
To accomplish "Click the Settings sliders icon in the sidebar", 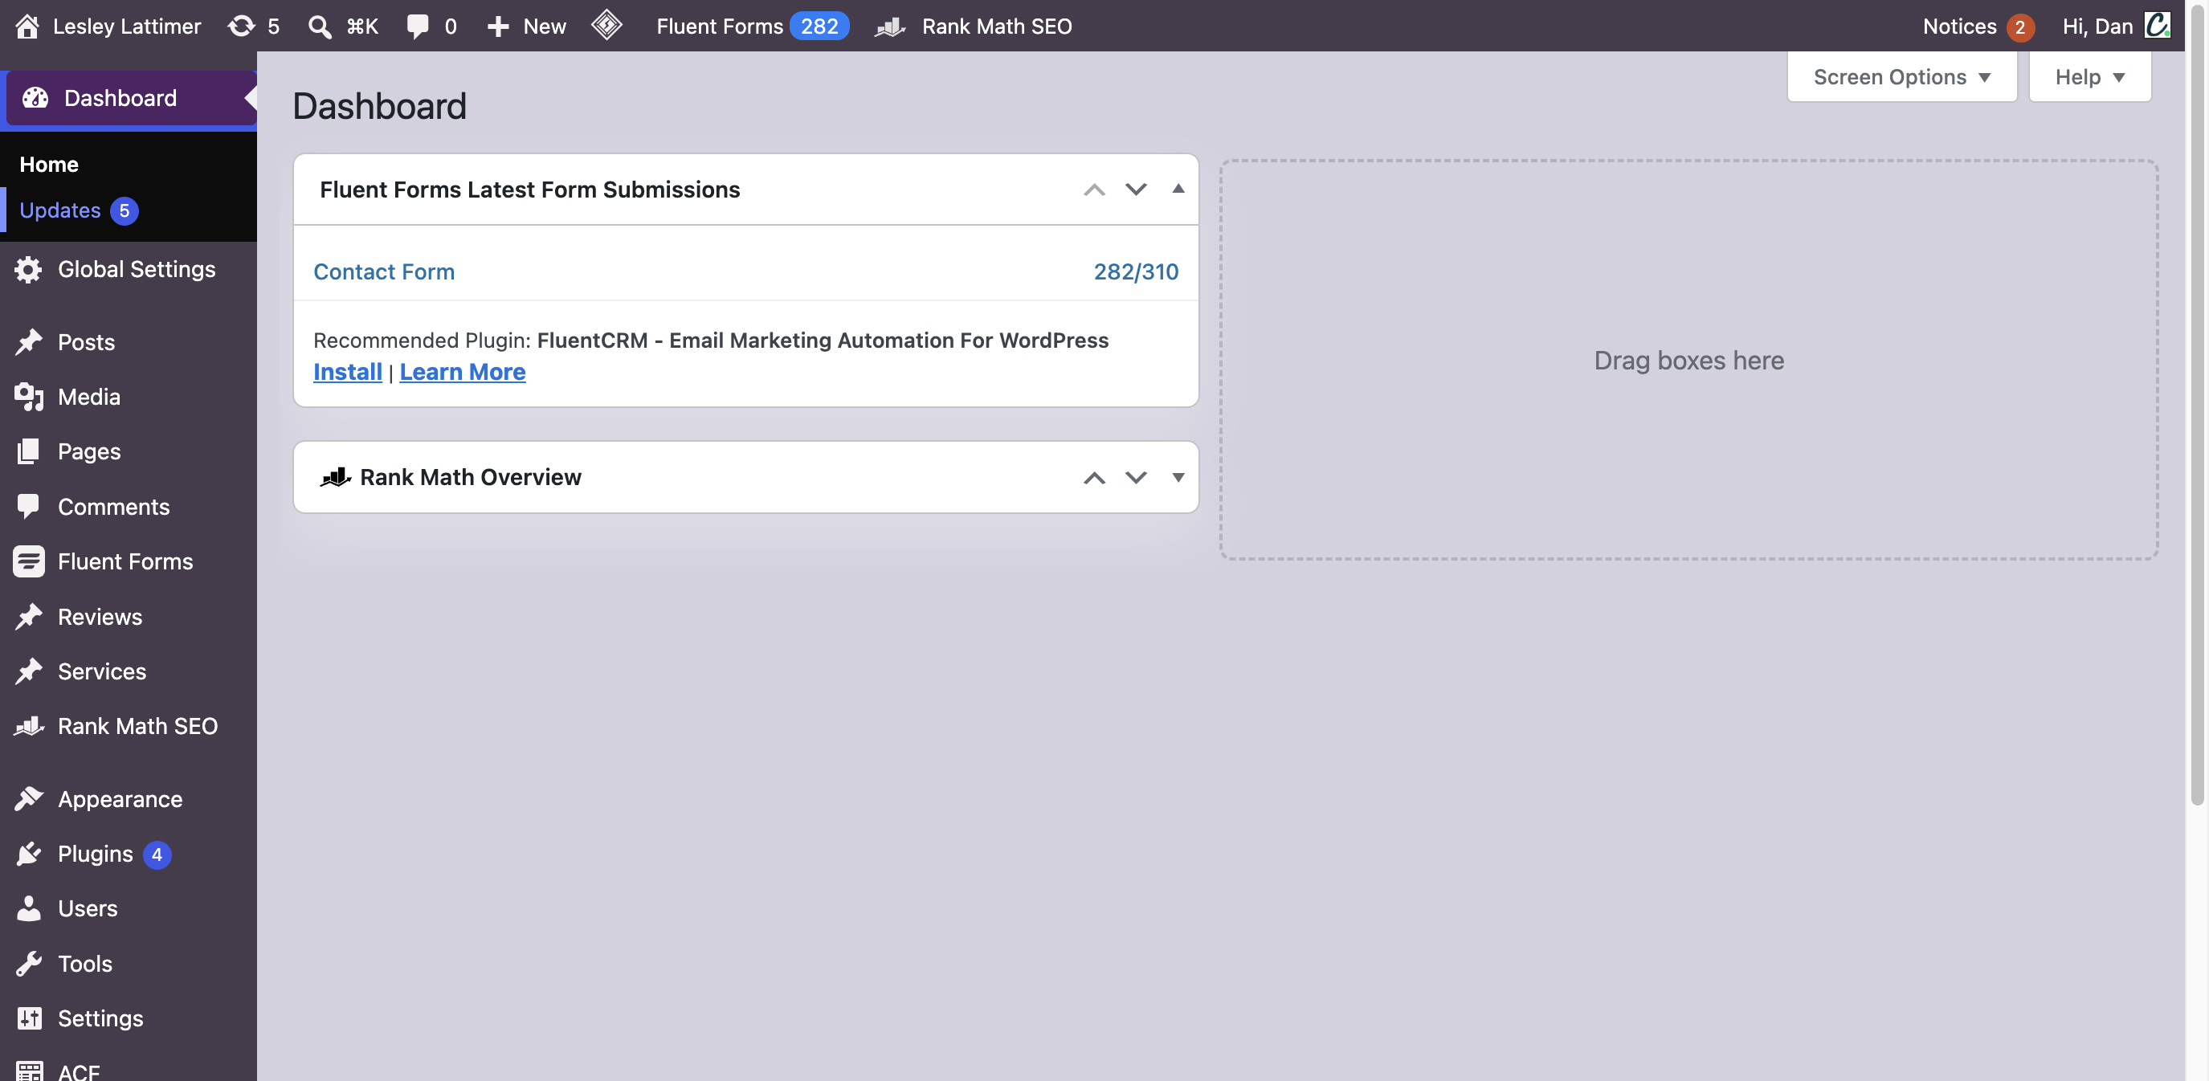I will (28, 1018).
